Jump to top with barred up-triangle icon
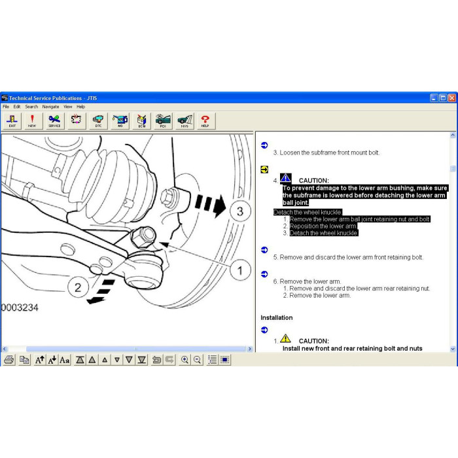Viewport: 458px width, 458px height. click(x=80, y=360)
